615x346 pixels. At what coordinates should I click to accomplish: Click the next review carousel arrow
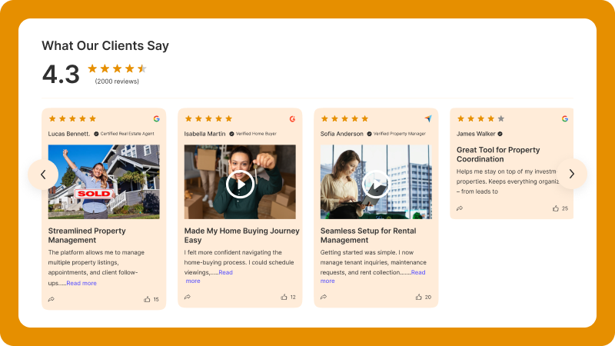click(x=571, y=174)
